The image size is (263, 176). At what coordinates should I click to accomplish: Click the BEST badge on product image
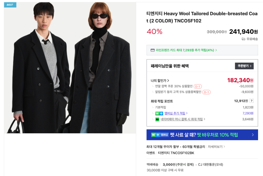click(10, 5)
